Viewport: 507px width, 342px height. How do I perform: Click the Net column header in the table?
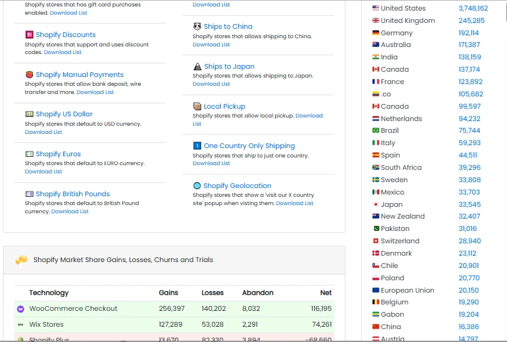coord(325,293)
